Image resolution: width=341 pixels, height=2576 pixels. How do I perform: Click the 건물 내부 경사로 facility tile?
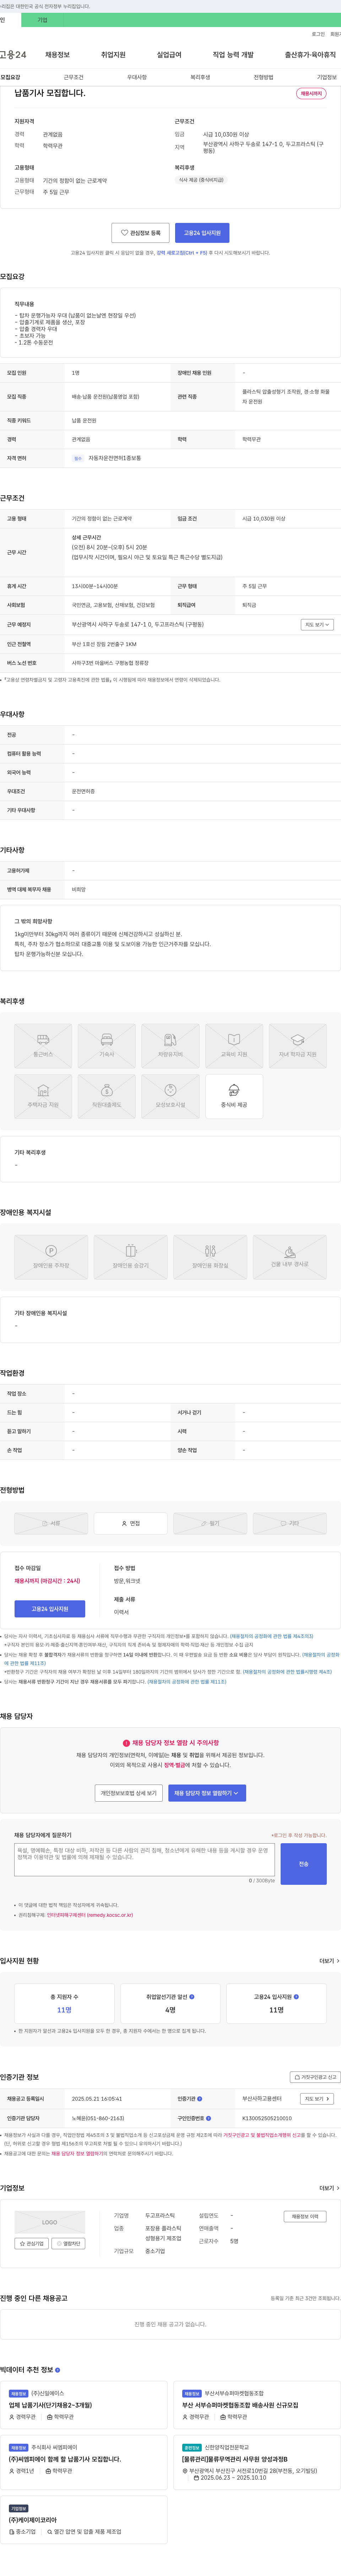(x=290, y=1257)
